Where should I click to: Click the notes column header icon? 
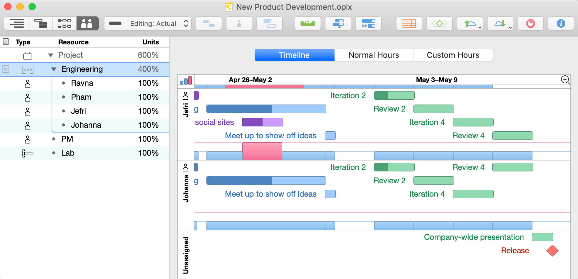(x=6, y=42)
